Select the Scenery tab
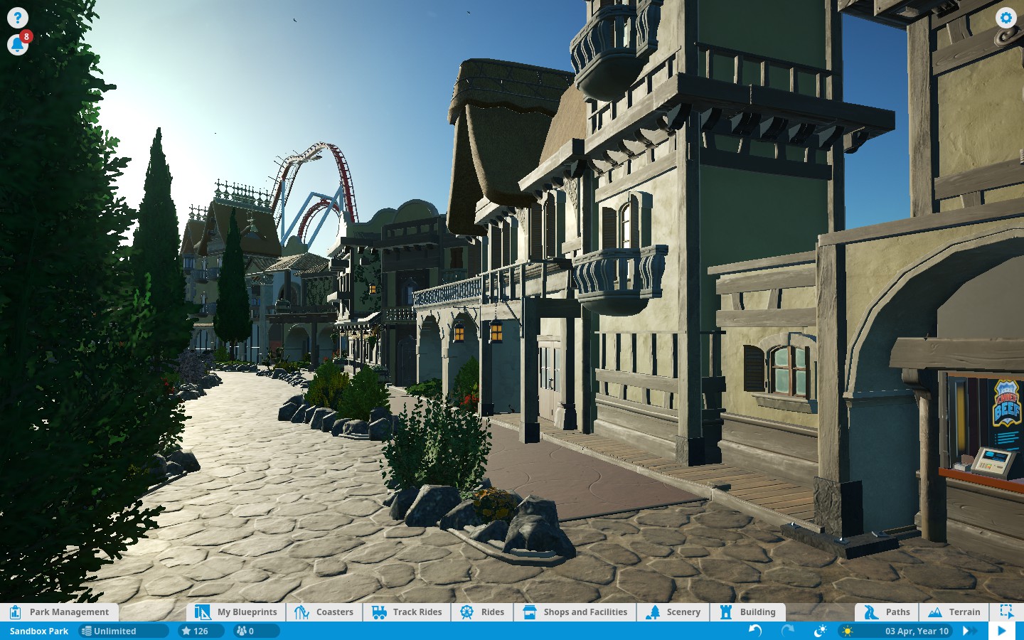The height and width of the screenshot is (640, 1024). click(x=673, y=612)
